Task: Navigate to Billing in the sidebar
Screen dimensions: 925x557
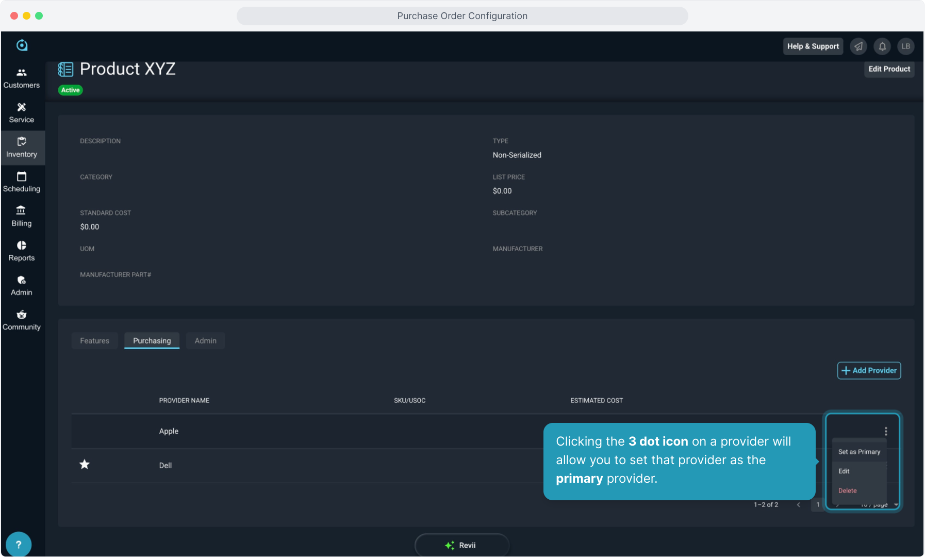Action: (x=22, y=217)
